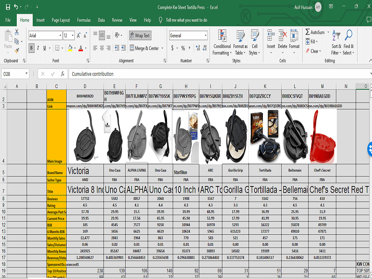Apply Comma Style number format
The height and width of the screenshot is (279, 372).
[189, 48]
